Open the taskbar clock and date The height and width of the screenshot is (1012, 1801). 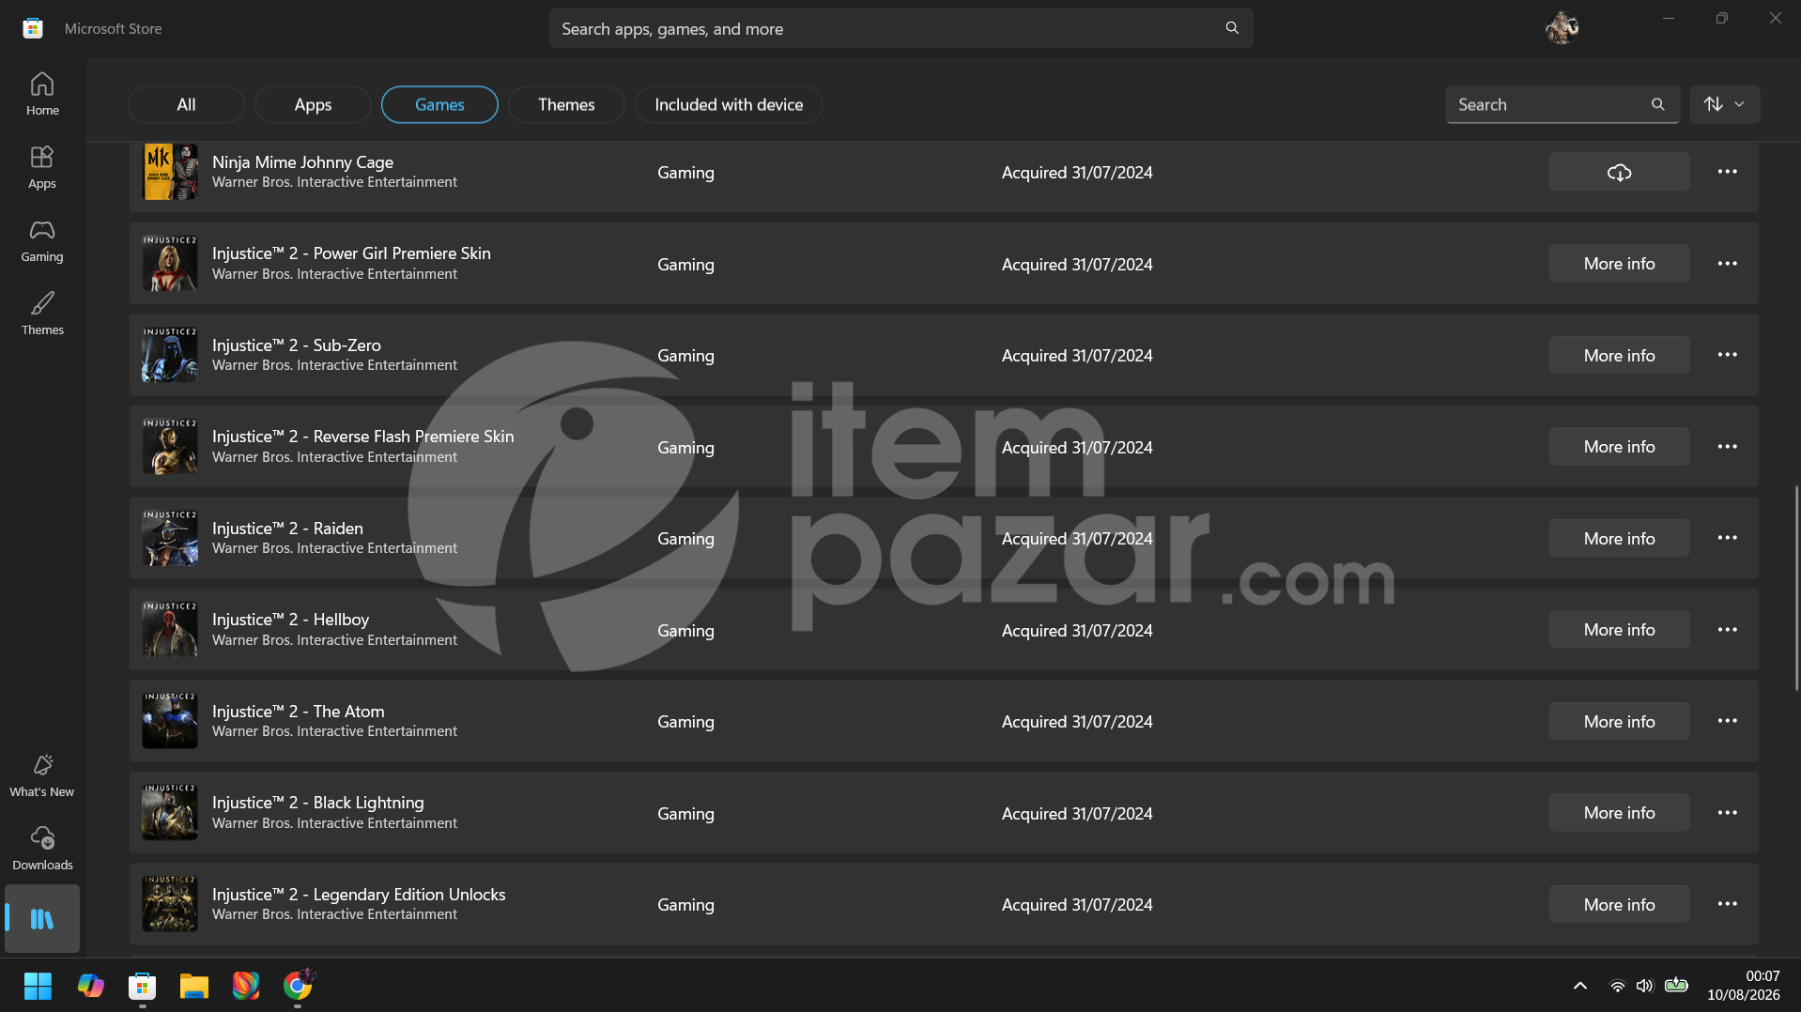1743,986
